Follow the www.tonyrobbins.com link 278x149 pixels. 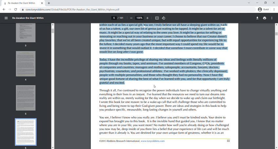[x=153, y=141]
